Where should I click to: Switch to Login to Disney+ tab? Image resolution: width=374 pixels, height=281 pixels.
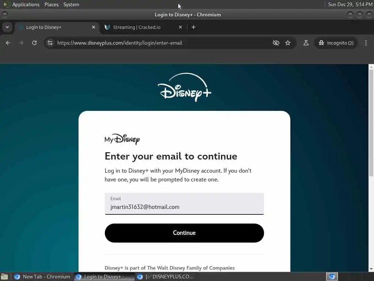(x=57, y=27)
